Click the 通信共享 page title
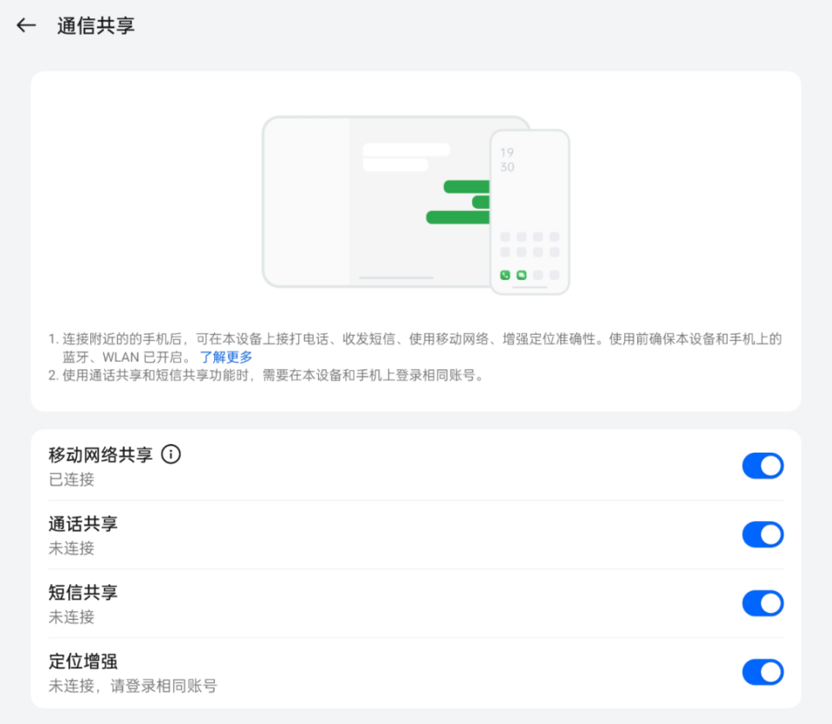This screenshot has width=832, height=724. coord(95,27)
